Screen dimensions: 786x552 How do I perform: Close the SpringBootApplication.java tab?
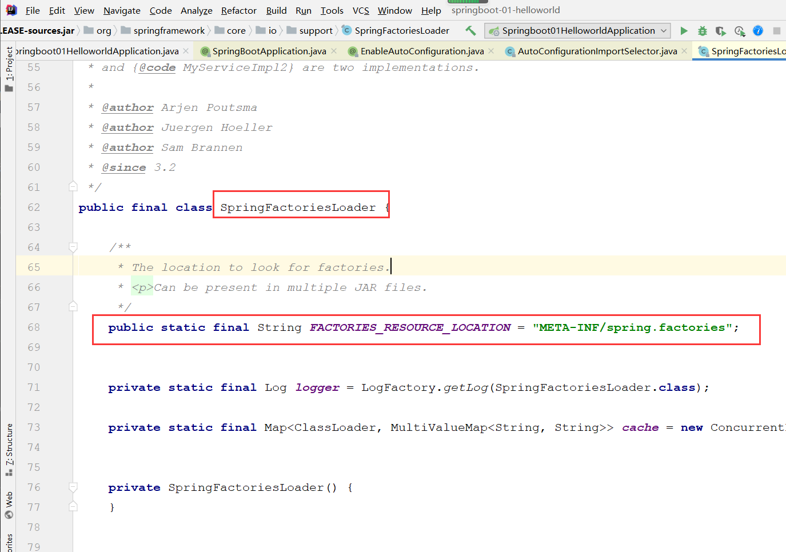[x=334, y=51]
